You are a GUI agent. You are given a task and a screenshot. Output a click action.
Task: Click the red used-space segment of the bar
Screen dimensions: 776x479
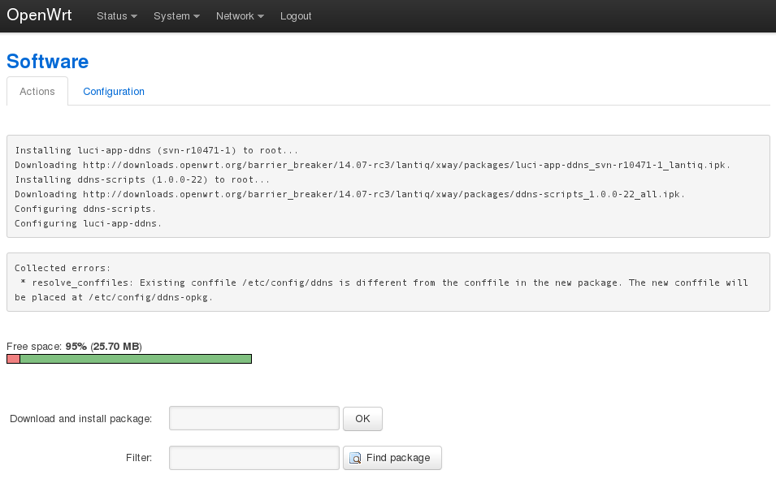click(13, 359)
